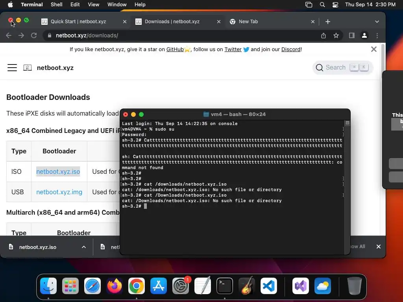
Task: Launch GarageBand from the Dock
Action: click(247, 286)
